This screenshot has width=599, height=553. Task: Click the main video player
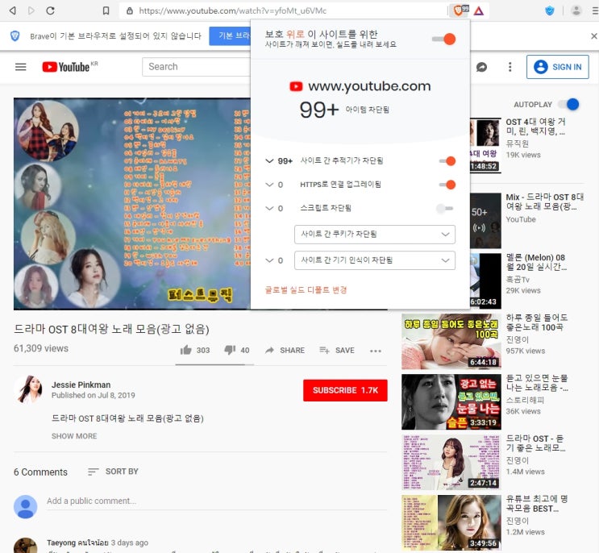click(x=132, y=204)
